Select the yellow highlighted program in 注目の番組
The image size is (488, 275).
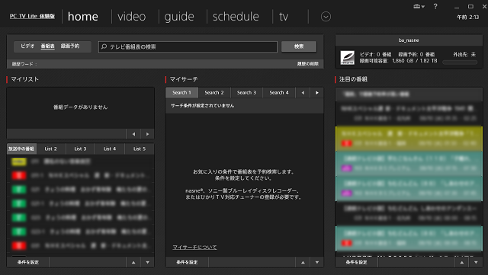(409, 139)
